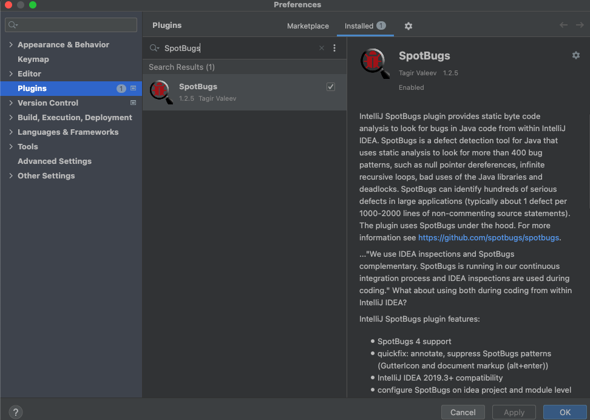
Task: Expand Build, Execution, Deployment node
Action: point(11,117)
